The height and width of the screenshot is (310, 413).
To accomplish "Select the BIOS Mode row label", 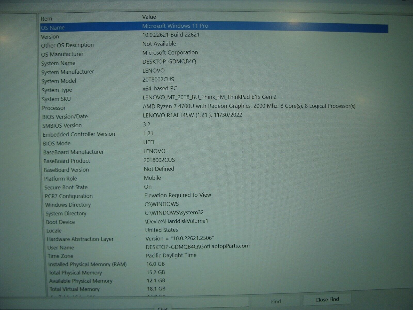I will click(57, 143).
